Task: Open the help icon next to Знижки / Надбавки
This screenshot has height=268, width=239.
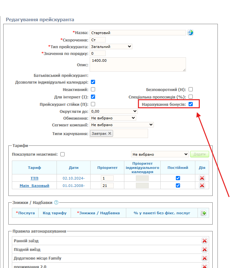Action: point(56,203)
